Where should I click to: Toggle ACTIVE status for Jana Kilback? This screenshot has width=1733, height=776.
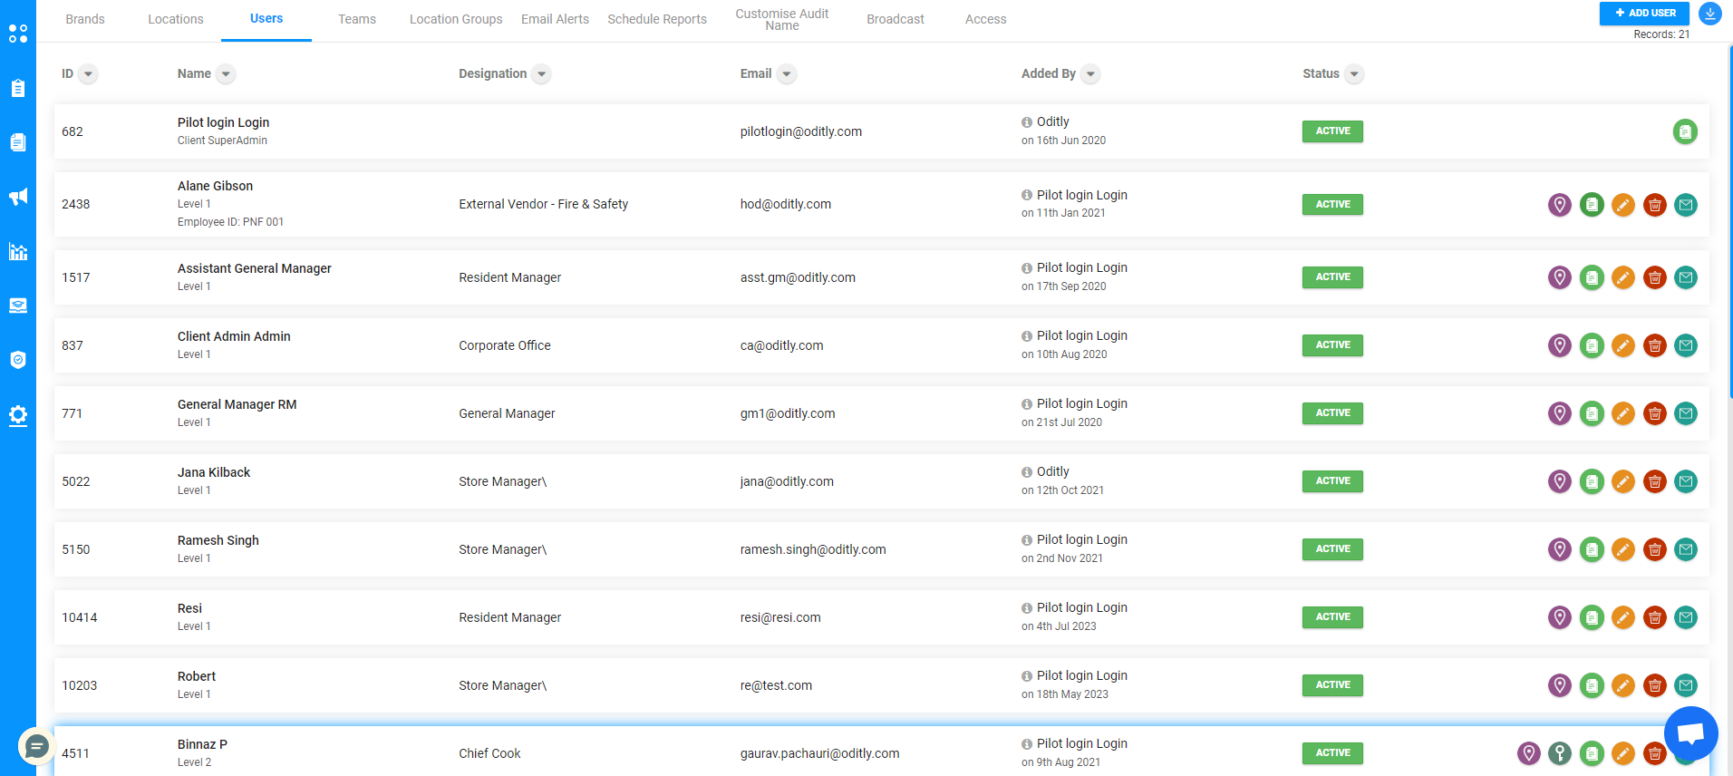[x=1332, y=481]
